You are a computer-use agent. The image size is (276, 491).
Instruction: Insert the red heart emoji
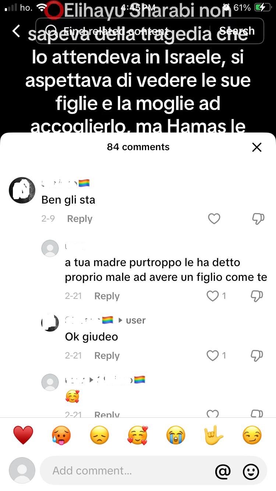(x=23, y=435)
